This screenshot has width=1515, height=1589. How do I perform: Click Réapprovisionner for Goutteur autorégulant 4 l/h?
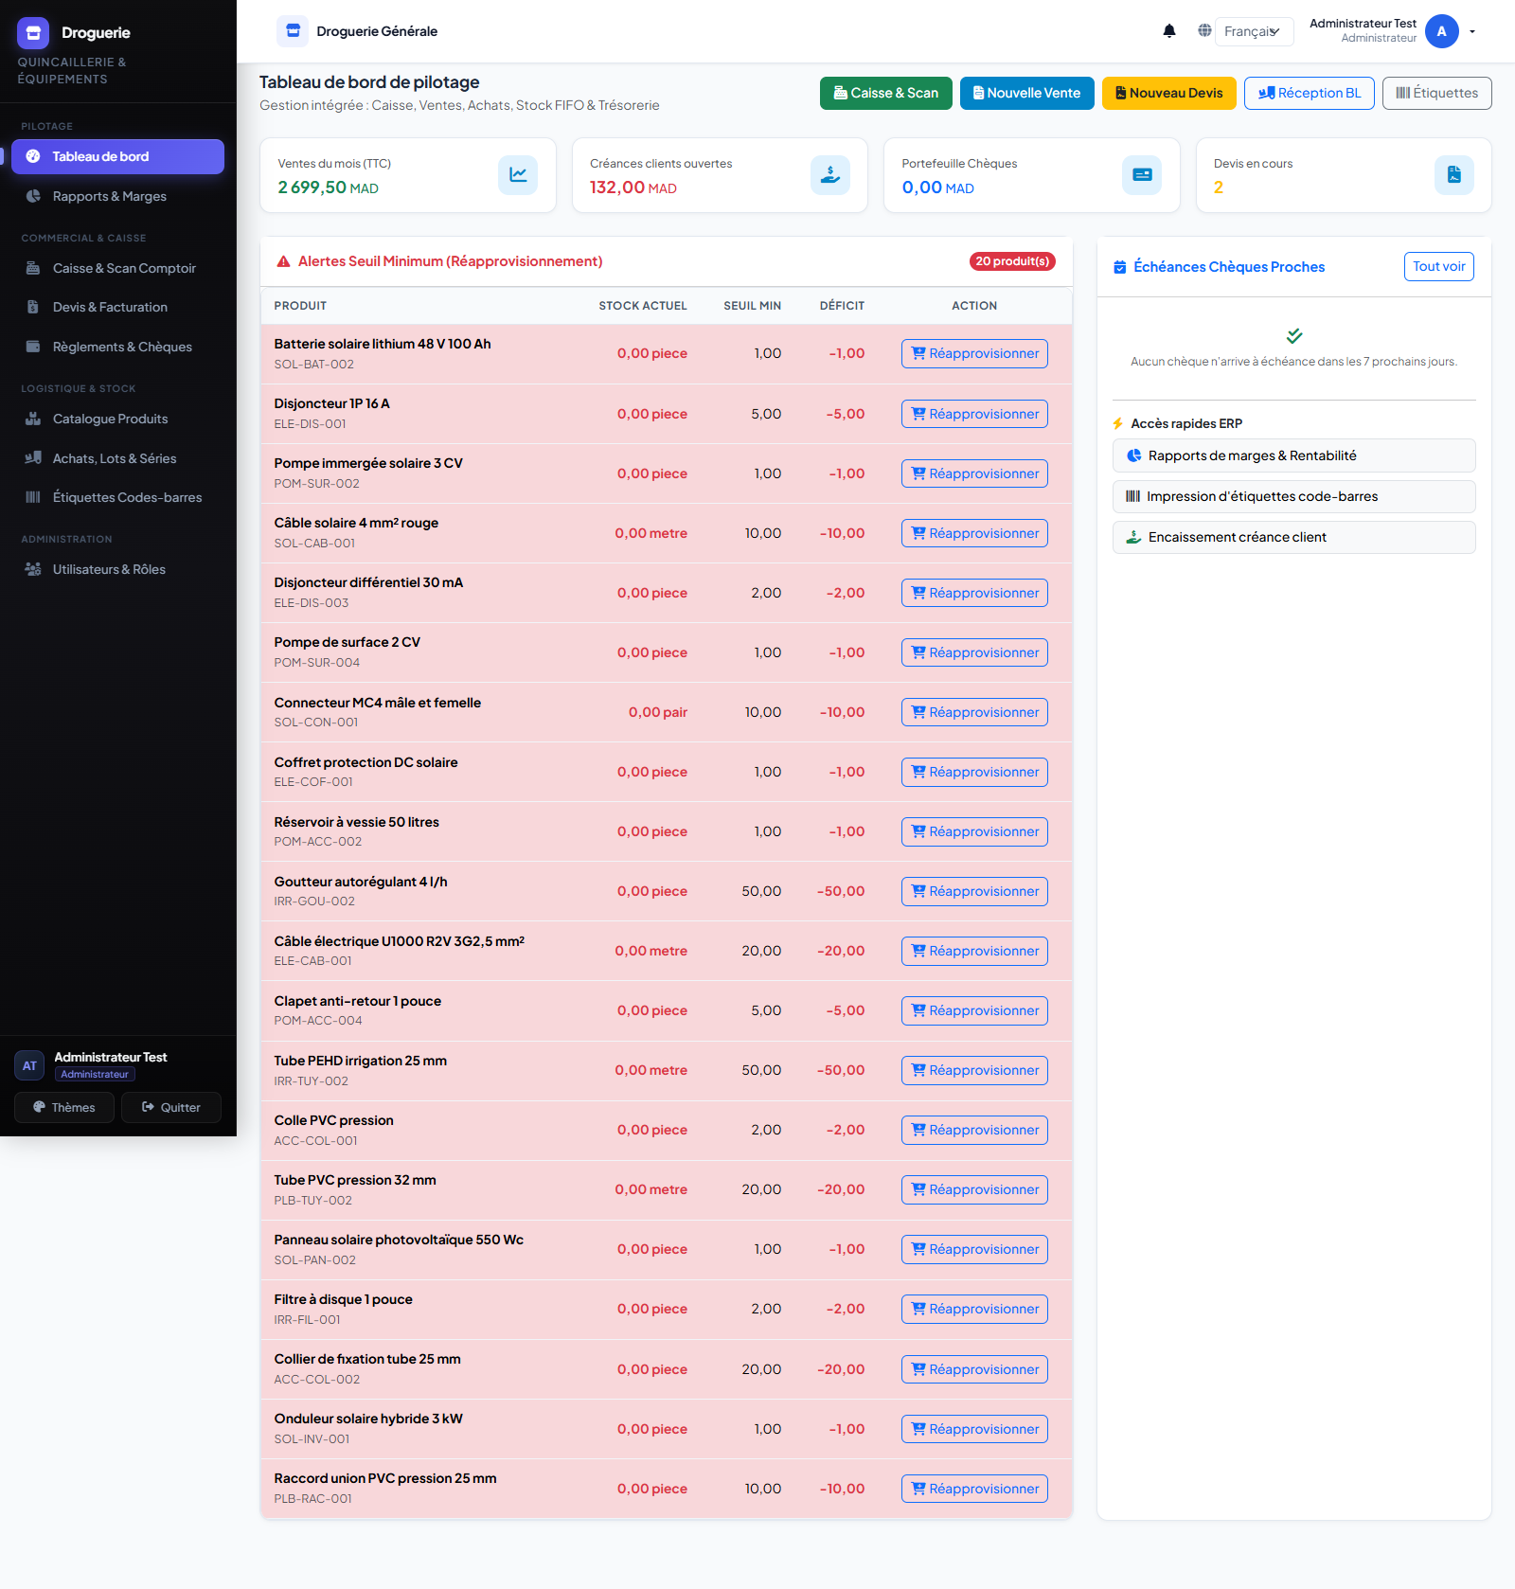[974, 891]
